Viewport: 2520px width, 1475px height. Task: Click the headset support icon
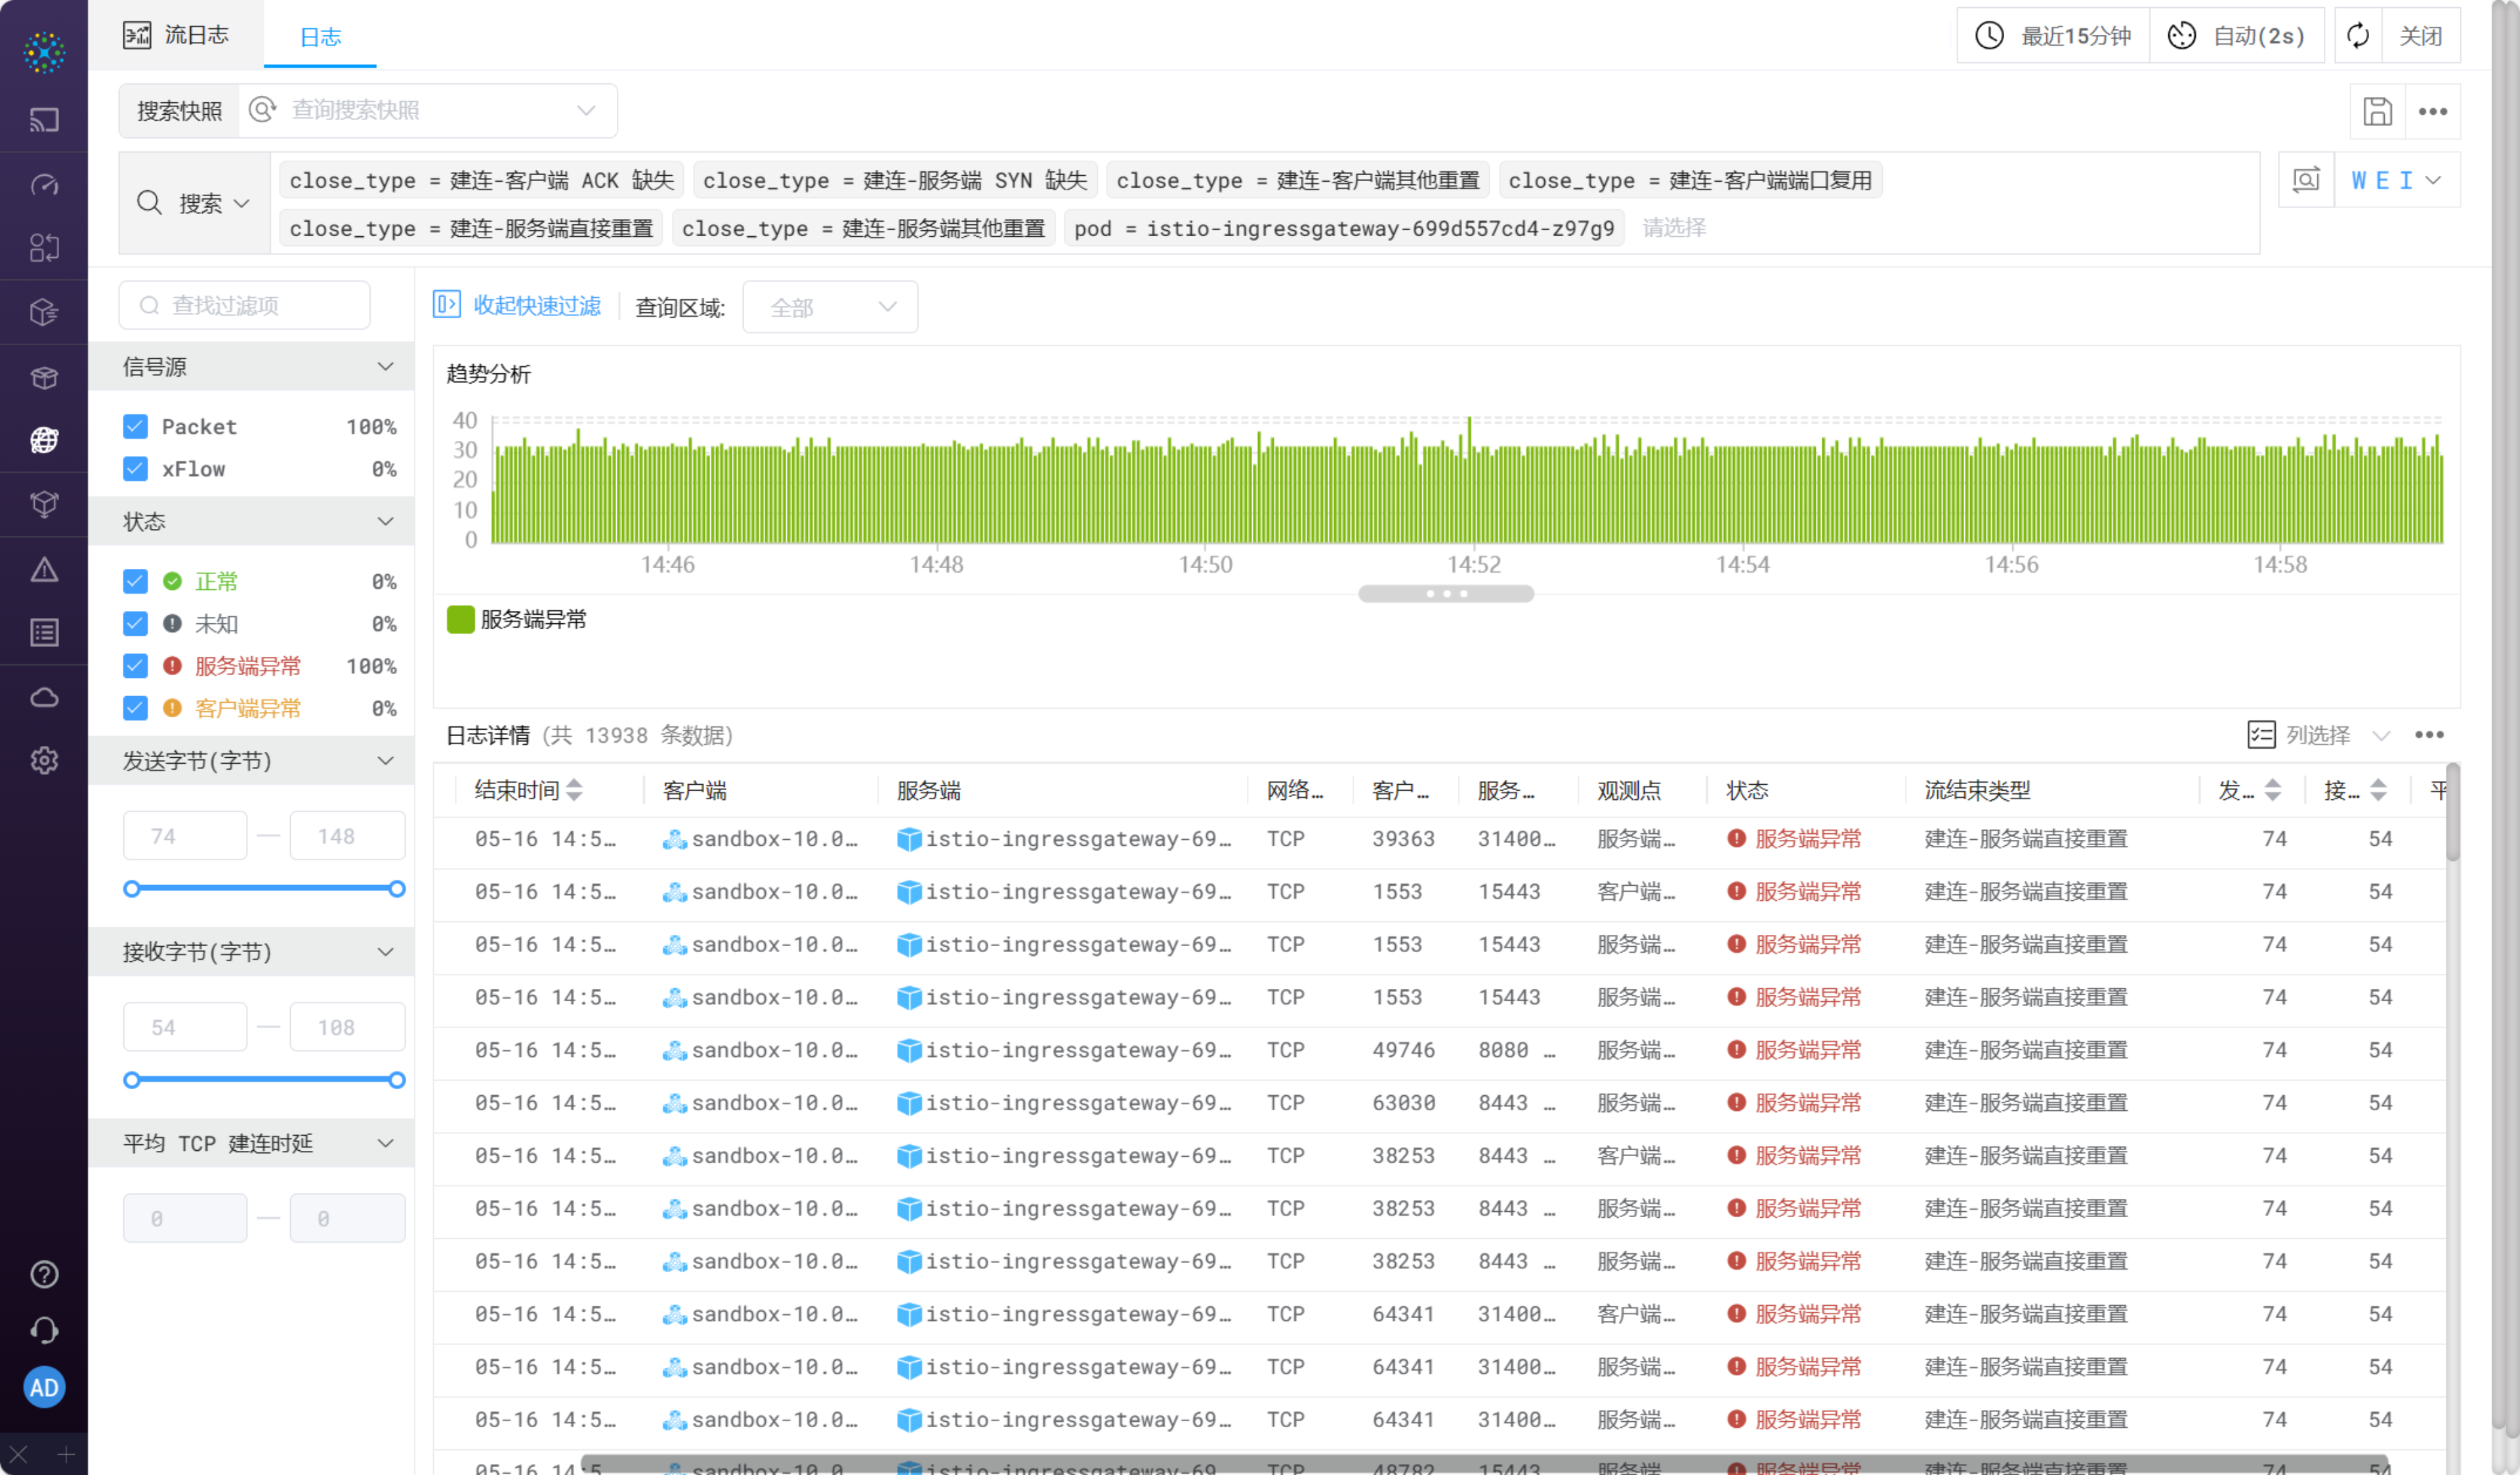click(44, 1330)
